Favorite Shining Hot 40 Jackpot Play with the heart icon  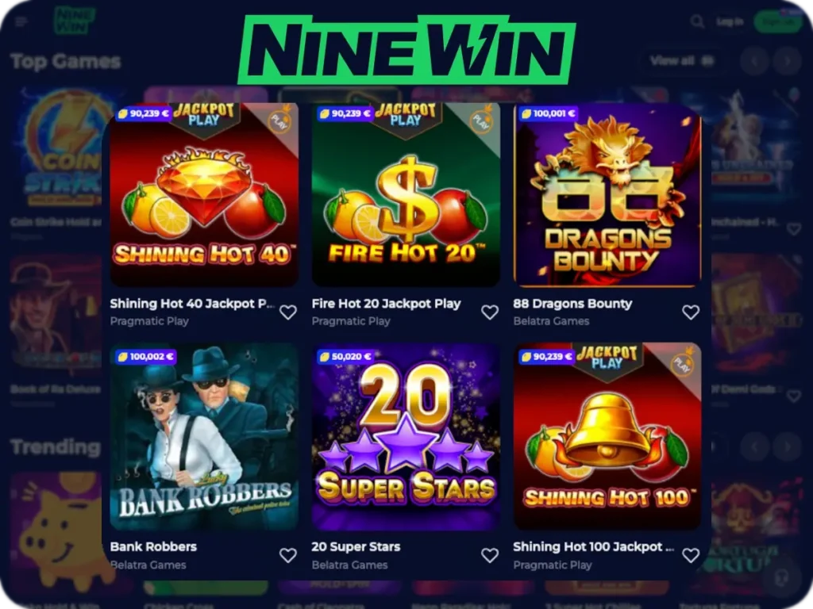[x=288, y=312]
